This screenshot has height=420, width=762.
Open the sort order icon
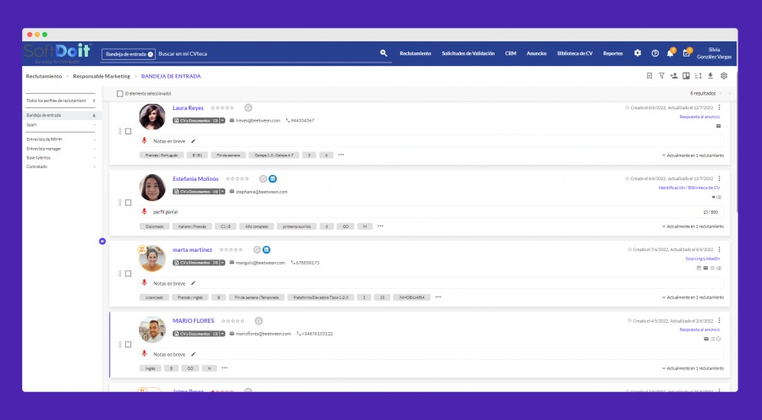coord(698,76)
